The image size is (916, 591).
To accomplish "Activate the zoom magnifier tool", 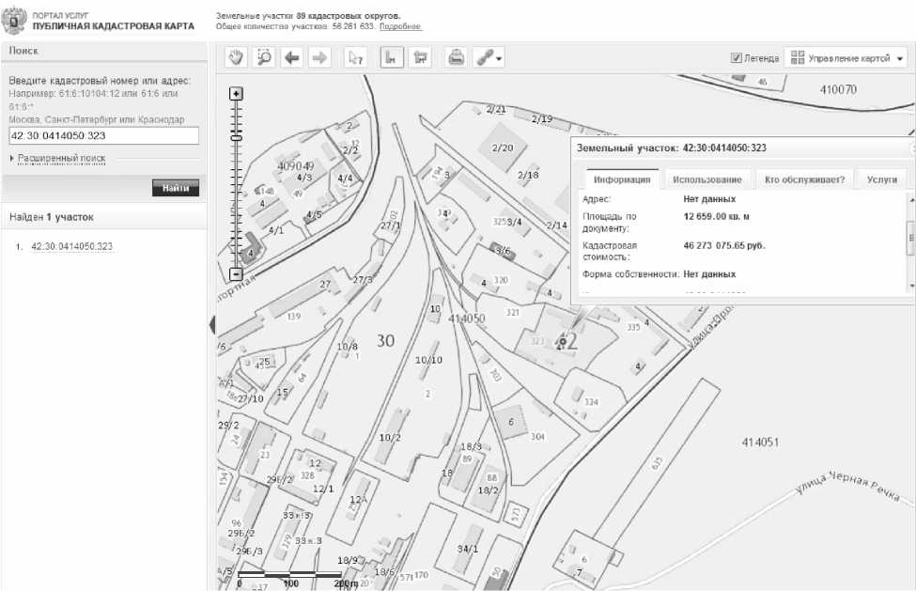I will click(x=264, y=57).
